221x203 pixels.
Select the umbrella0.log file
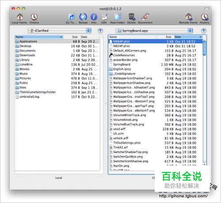[57, 97]
